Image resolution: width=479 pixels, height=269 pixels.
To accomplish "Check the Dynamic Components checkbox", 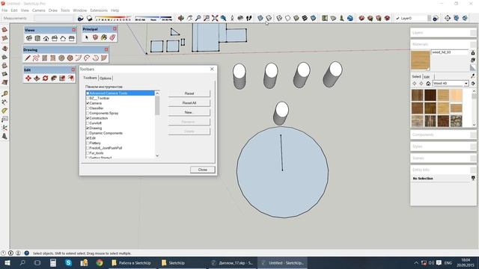I will pyautogui.click(x=88, y=133).
